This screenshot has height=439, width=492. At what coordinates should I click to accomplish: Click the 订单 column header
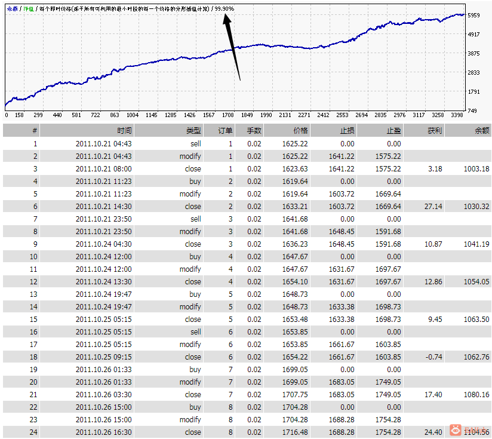(x=219, y=131)
